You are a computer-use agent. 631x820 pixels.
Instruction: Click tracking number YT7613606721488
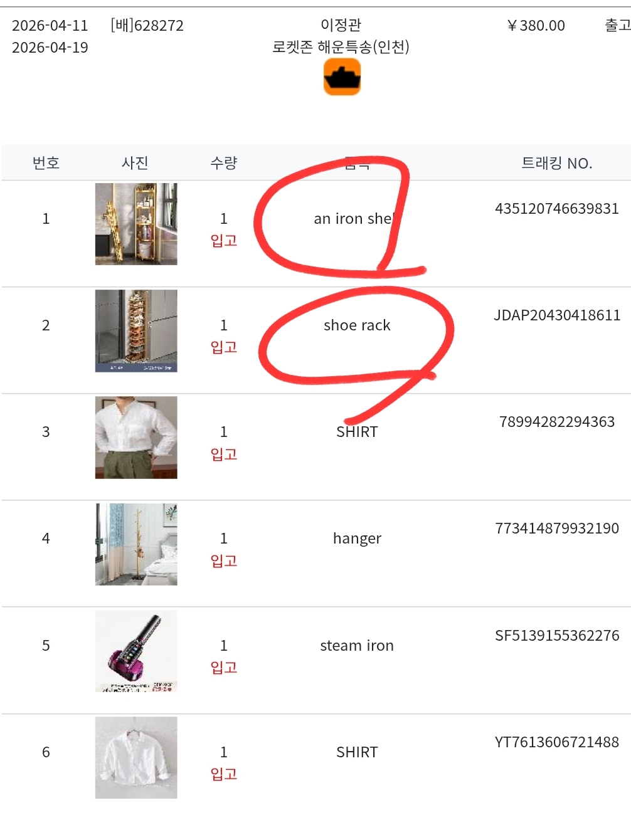click(556, 742)
